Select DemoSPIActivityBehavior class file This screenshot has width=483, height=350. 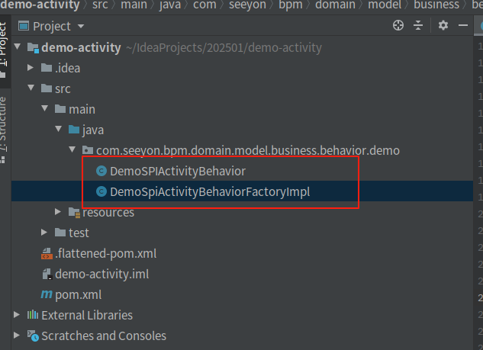tap(177, 171)
